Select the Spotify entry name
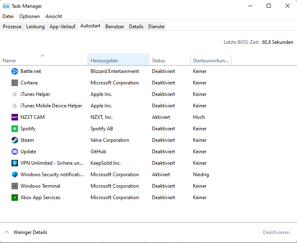 pos(28,129)
